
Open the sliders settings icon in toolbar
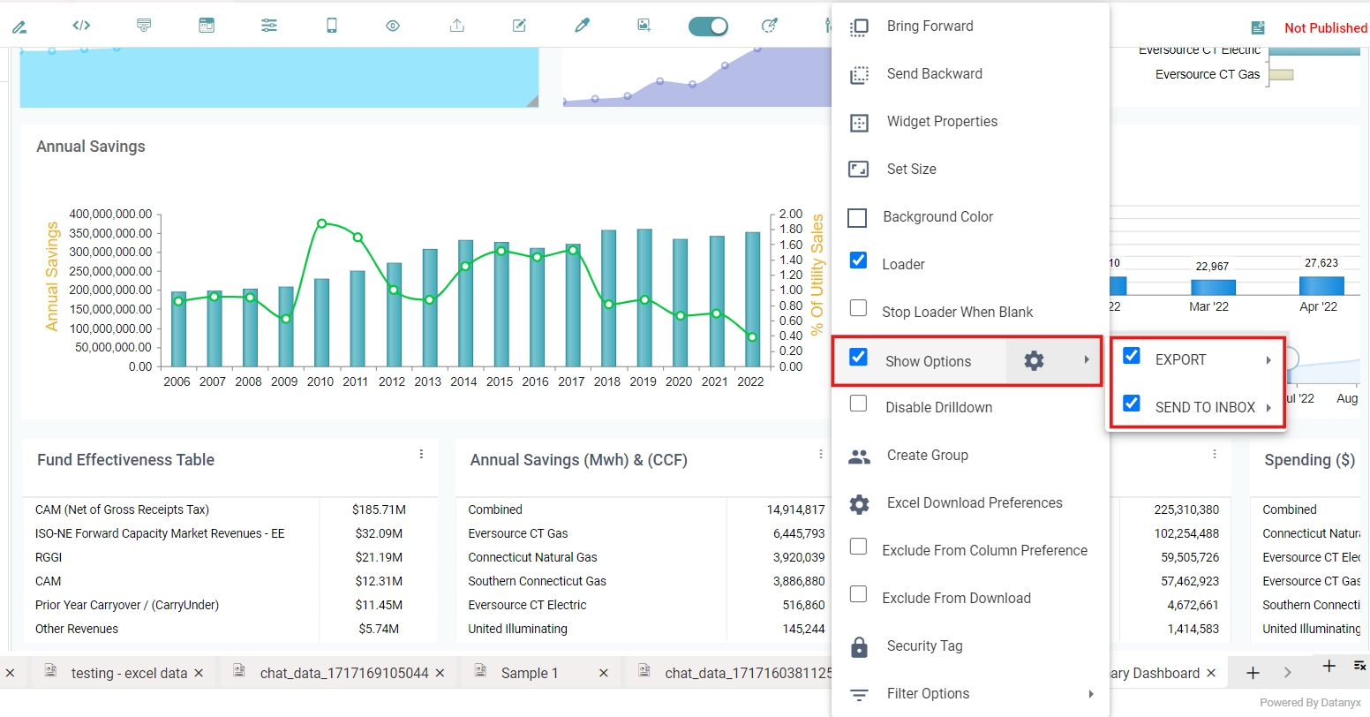tap(269, 26)
